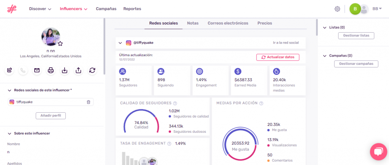This screenshot has width=389, height=165.
Task: Collapse the Listas section
Action: [x=325, y=28]
